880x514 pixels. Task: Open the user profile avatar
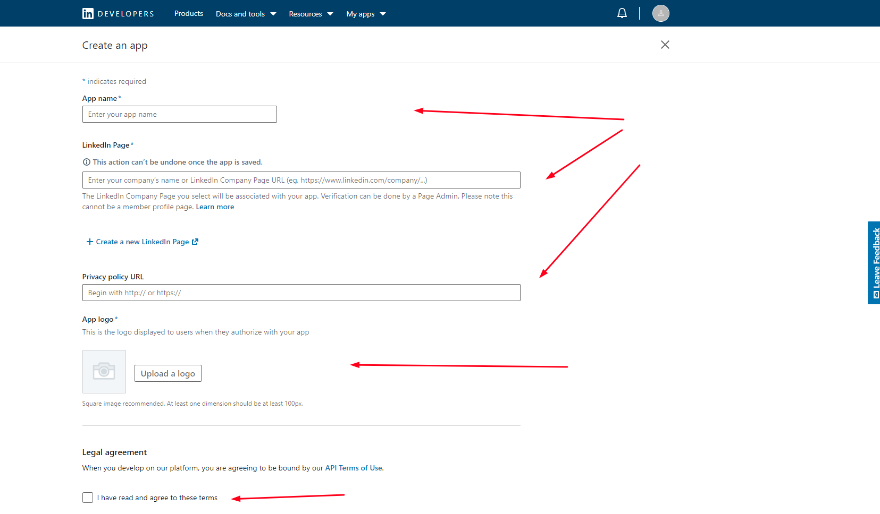660,13
